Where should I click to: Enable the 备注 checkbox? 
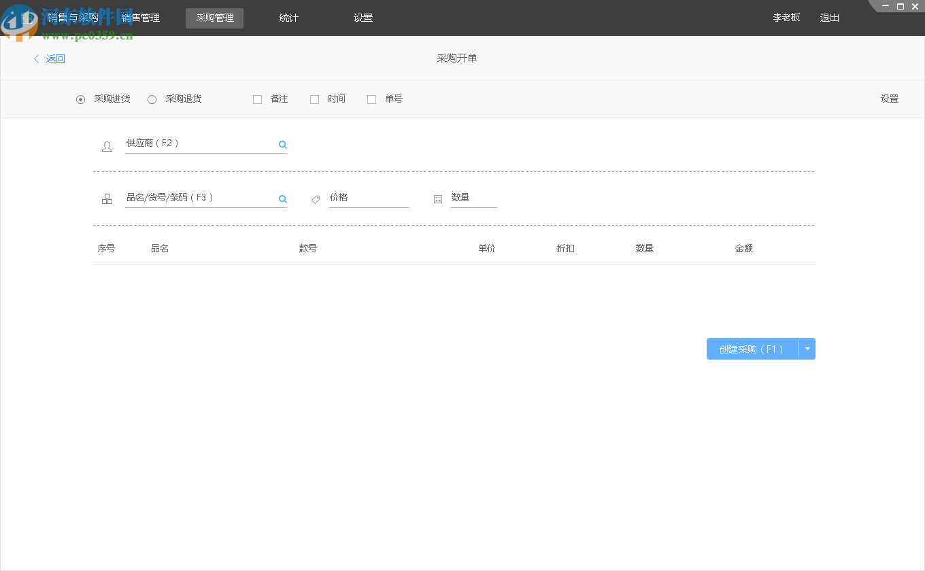257,99
